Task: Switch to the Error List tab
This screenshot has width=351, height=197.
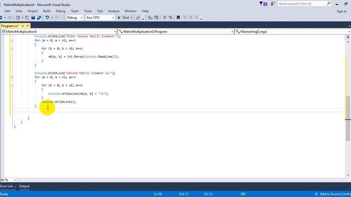Action: (8, 186)
